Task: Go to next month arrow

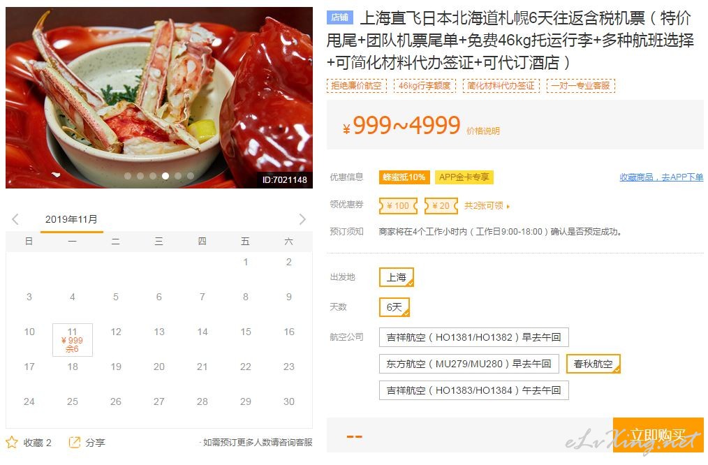Action: (302, 219)
